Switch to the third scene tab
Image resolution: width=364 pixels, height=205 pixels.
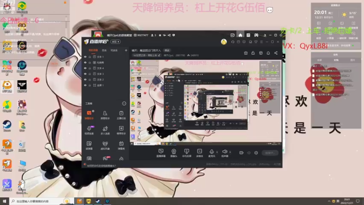point(114,51)
